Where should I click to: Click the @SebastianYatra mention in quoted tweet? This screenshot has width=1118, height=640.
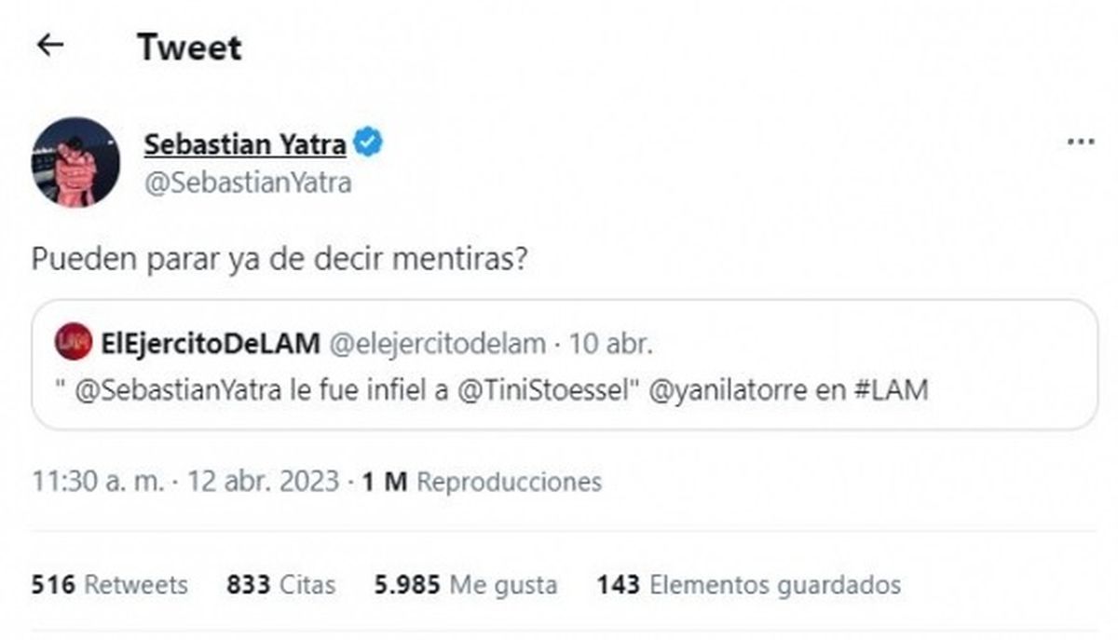(x=177, y=389)
